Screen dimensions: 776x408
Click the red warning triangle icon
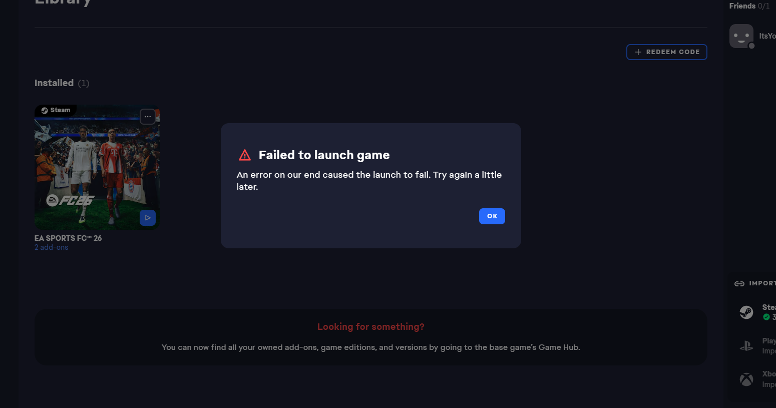[245, 155]
